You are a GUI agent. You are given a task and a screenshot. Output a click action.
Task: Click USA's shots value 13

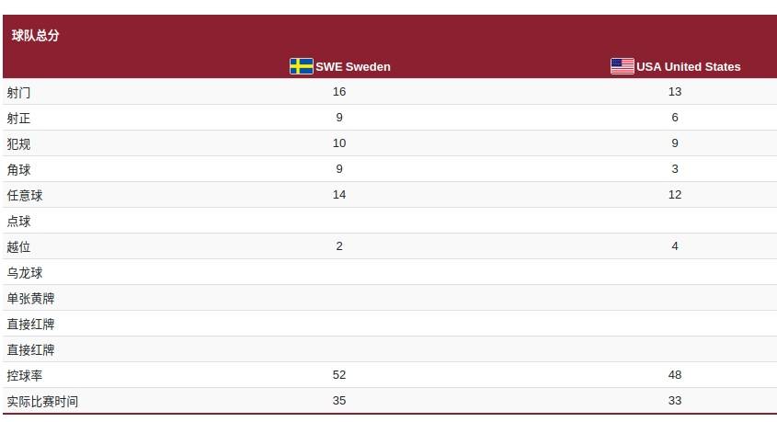coord(674,92)
